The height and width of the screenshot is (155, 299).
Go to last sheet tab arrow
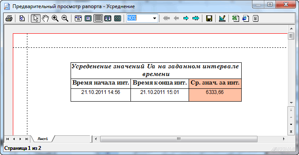(27, 139)
